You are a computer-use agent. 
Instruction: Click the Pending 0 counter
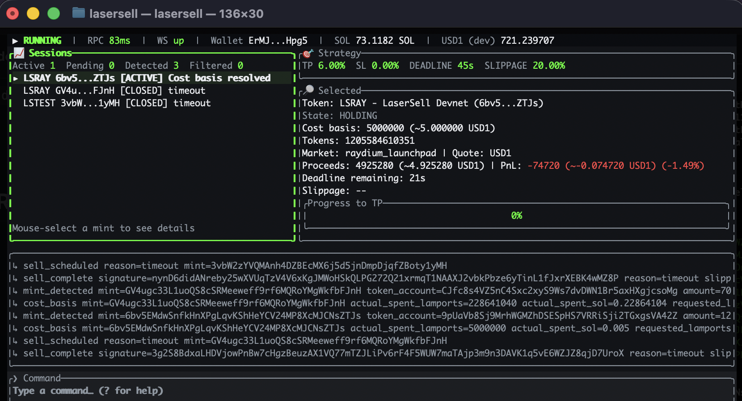(90, 66)
